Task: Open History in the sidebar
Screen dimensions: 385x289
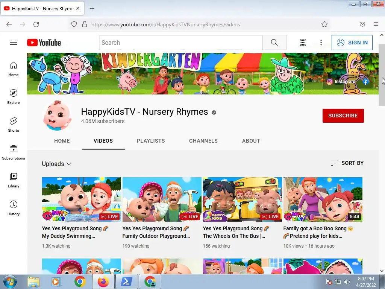Action: [x=14, y=208]
